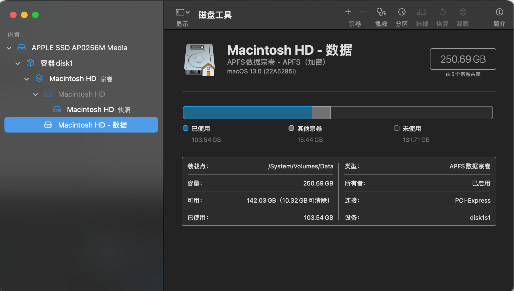The width and height of the screenshot is (514, 291).
Task: Collapse the APPLE SSD AP0256M Media tree
Action: 9,48
